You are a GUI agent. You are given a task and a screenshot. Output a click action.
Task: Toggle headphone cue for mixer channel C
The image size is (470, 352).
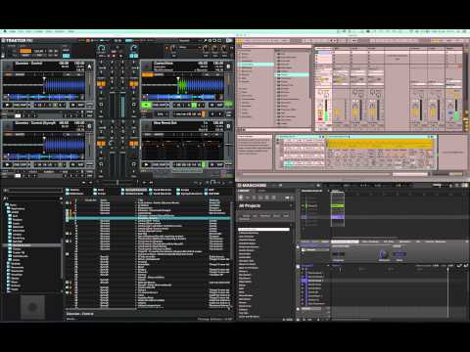coord(101,164)
